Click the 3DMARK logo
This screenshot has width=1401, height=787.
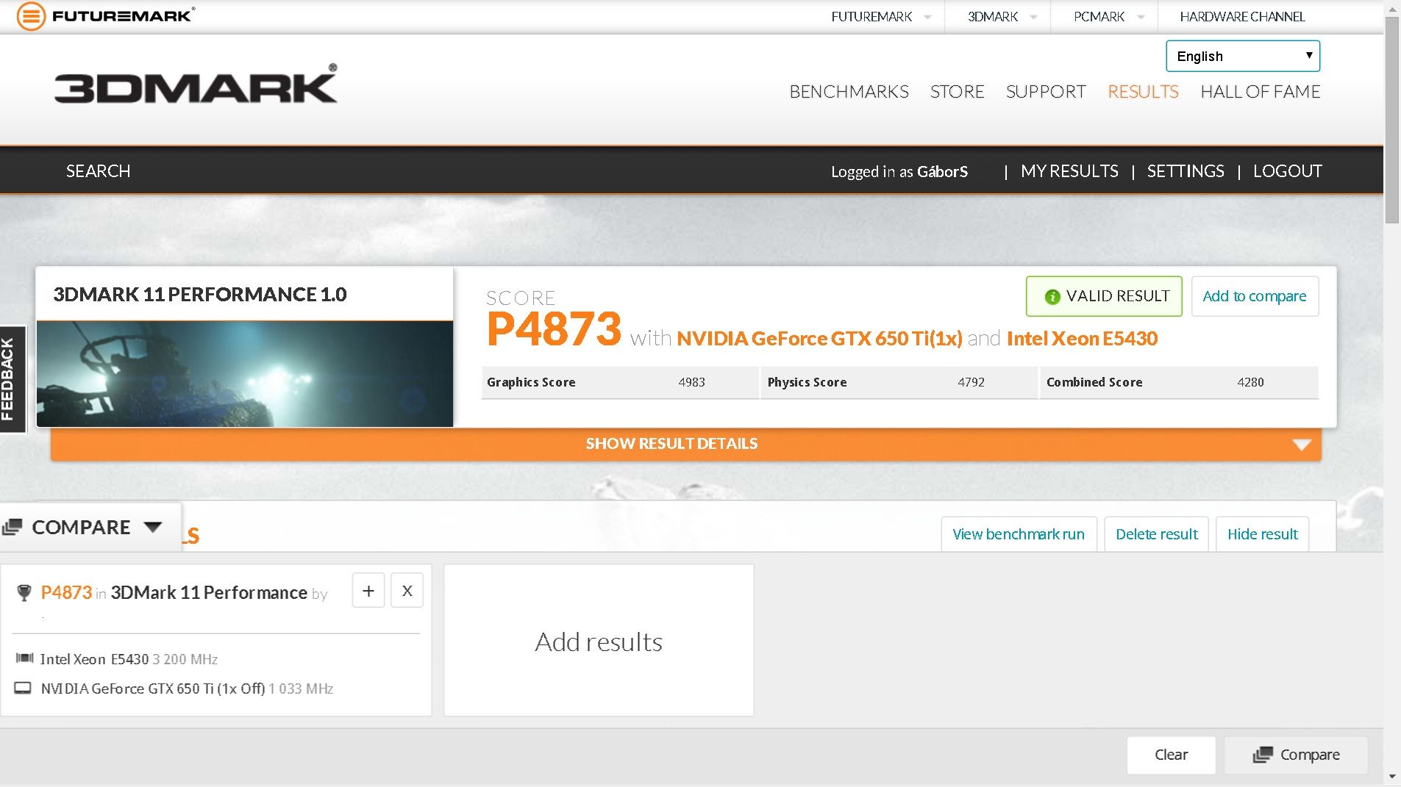pos(196,84)
